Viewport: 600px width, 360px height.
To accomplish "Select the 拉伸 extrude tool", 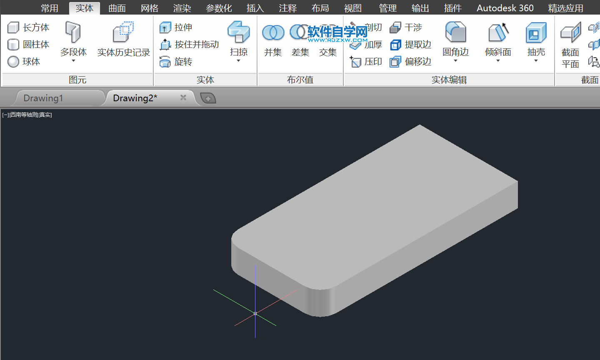I will tap(176, 27).
